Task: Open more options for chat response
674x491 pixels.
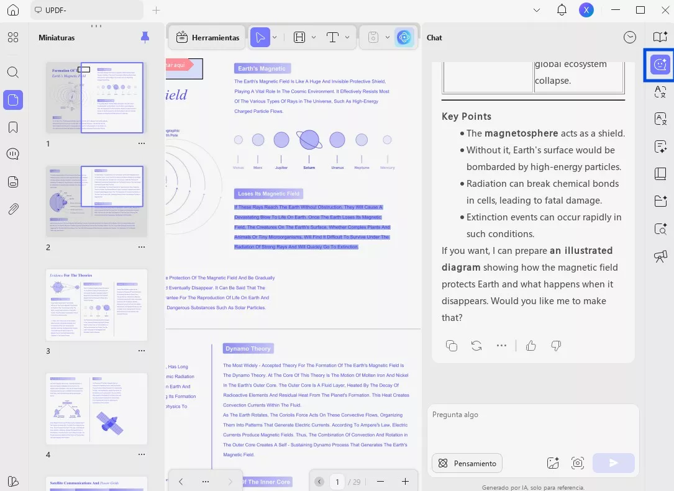Action: (x=501, y=345)
